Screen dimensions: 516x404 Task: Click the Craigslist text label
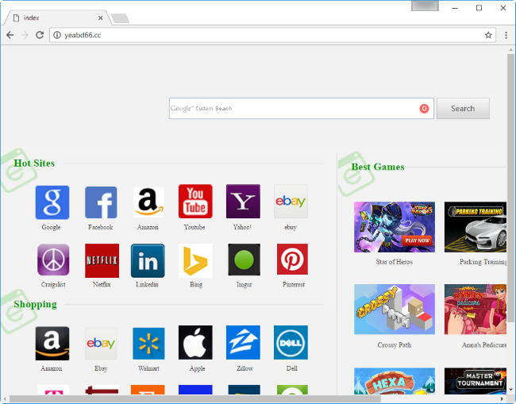53,284
